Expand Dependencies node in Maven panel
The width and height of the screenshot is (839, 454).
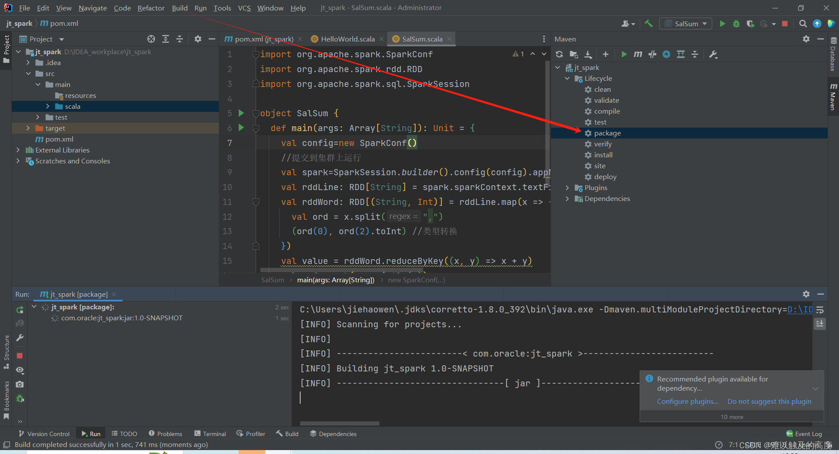point(567,198)
